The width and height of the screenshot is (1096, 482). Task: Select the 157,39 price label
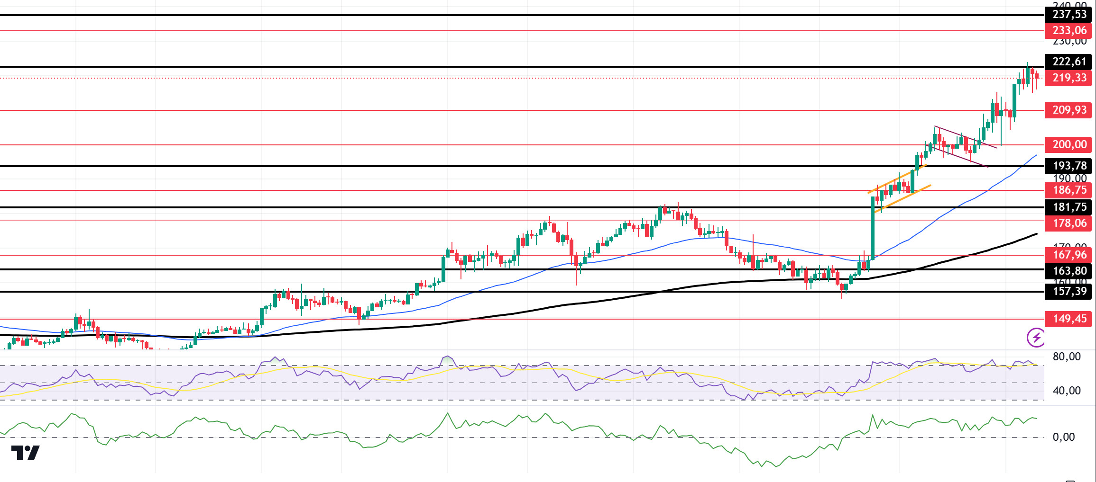click(x=1069, y=292)
